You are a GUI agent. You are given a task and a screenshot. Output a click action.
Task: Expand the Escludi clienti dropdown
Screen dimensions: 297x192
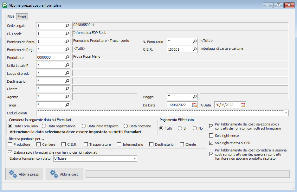286,113
